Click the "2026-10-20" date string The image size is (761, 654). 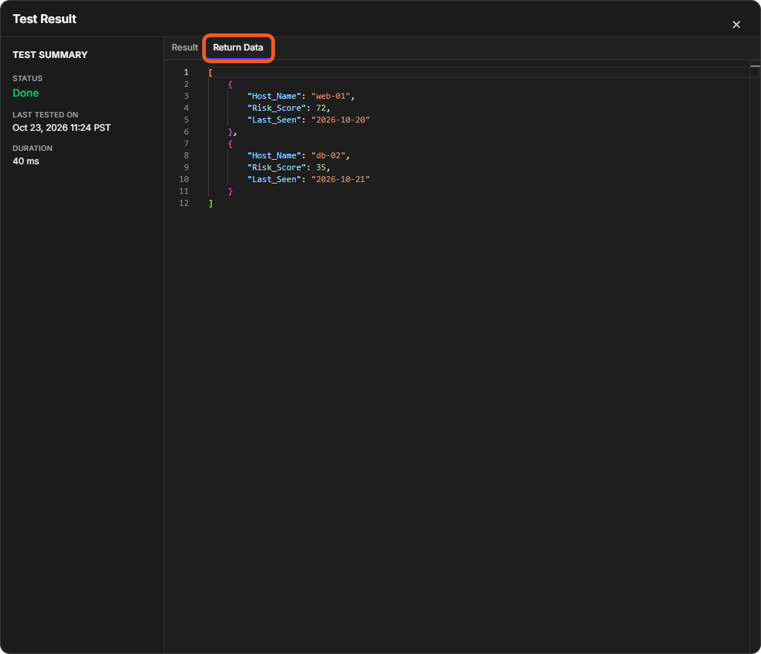[x=340, y=120]
